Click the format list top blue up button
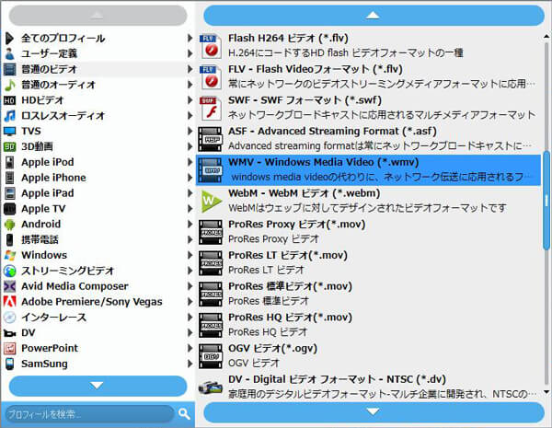The height and width of the screenshot is (428, 552). 374,15
